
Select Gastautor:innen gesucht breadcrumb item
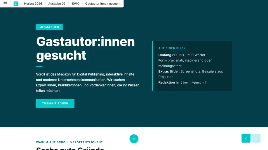click(x=103, y=4)
